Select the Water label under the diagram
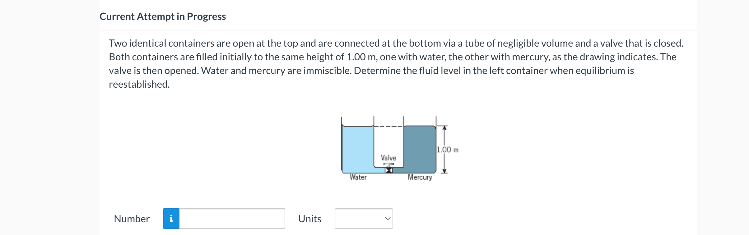The image size is (749, 235). pyautogui.click(x=358, y=177)
